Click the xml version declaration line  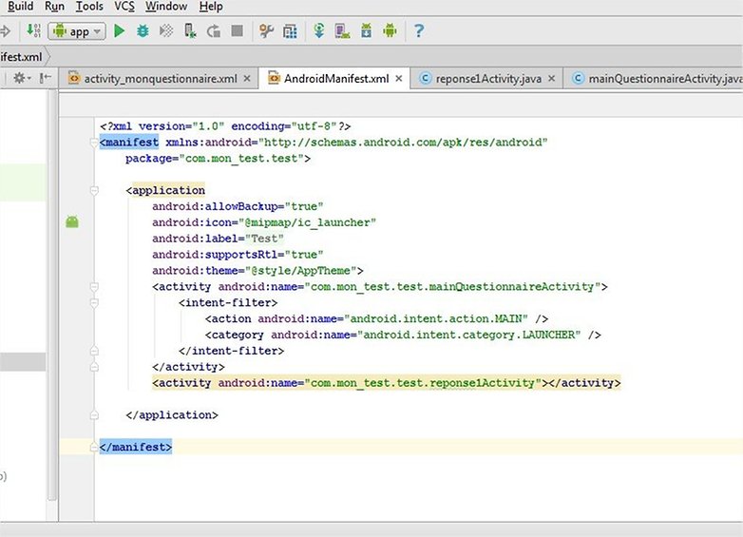point(225,126)
